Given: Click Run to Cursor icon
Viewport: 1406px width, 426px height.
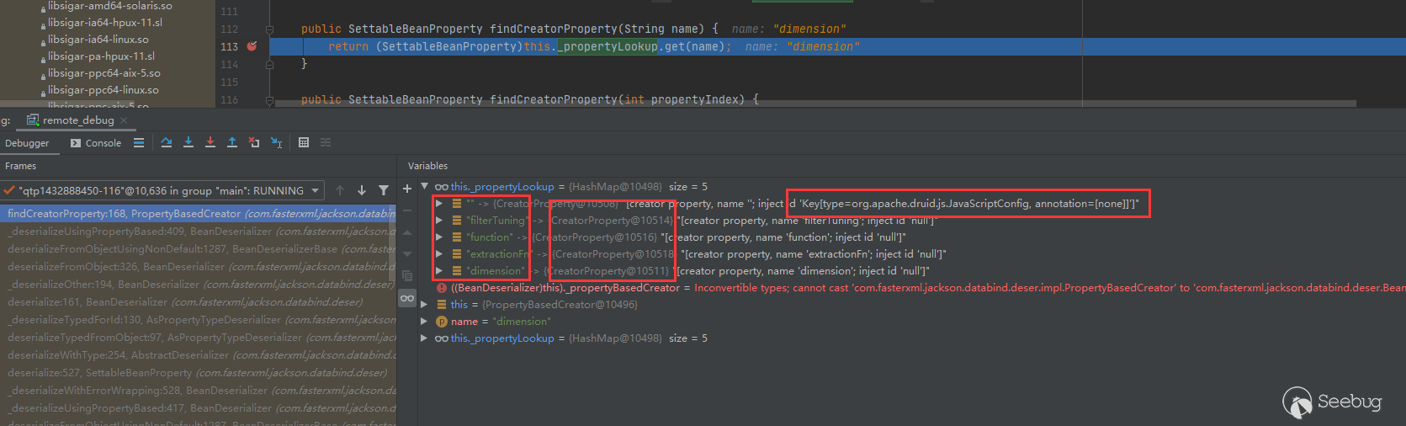Looking at the screenshot, I should point(276,143).
